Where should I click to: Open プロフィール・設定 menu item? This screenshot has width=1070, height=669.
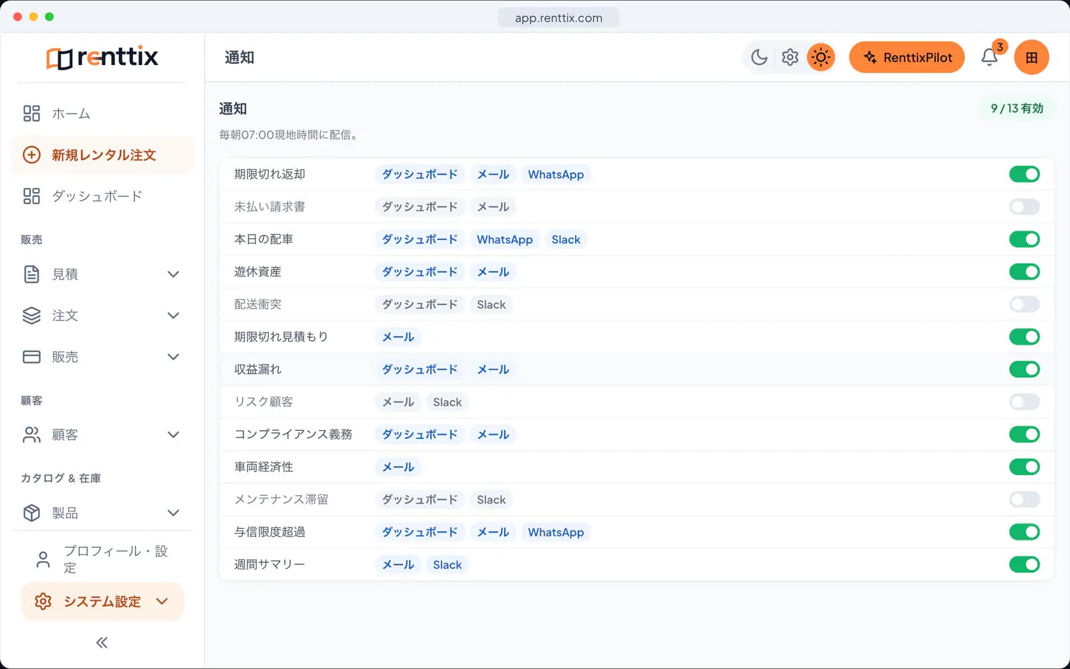(102, 559)
